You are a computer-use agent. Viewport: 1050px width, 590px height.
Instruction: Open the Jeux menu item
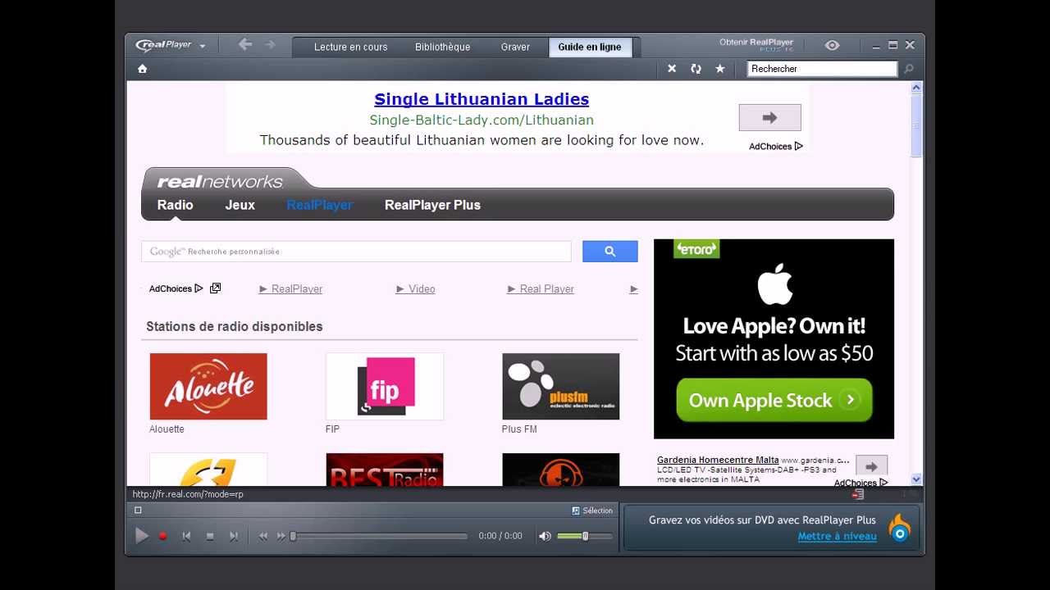pyautogui.click(x=240, y=205)
